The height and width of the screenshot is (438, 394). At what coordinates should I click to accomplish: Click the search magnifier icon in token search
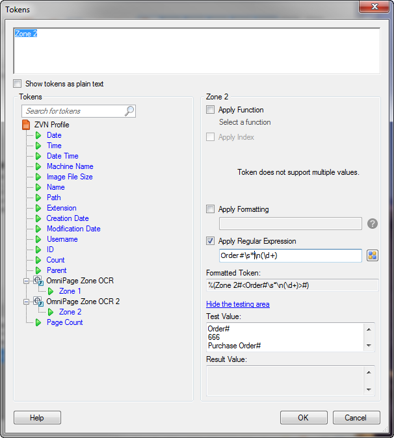[129, 111]
